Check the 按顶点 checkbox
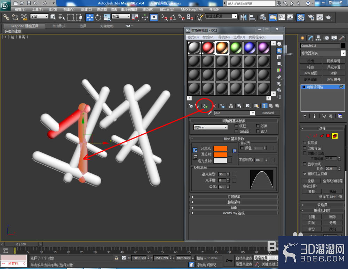Screen dimensions: 348x269 point(304,142)
